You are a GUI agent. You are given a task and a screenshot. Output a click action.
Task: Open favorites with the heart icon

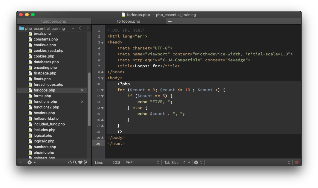point(80,162)
